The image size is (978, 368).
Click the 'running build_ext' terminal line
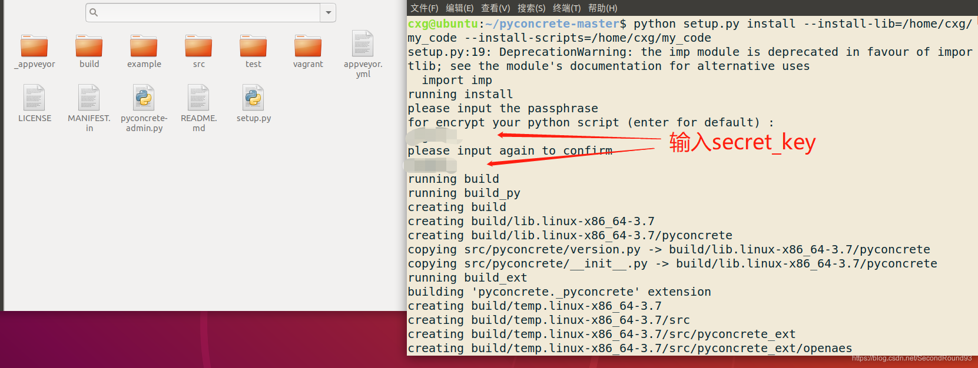click(468, 277)
